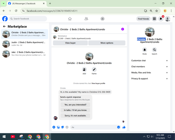The height and width of the screenshot is (140, 175).
Task: Switch to the Messenger Facebook browser tab
Action: pyautogui.click(x=27, y=3)
